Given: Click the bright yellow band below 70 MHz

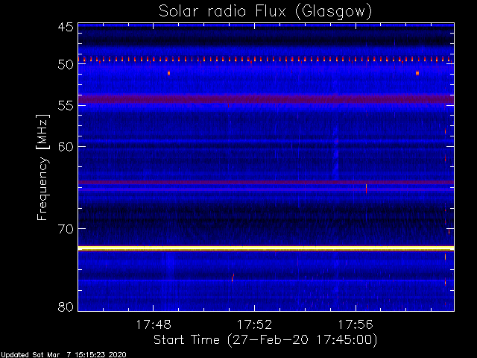Looking at the screenshot, I should click(x=266, y=248).
